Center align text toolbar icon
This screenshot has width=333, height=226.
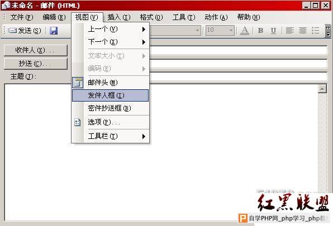point(302,31)
